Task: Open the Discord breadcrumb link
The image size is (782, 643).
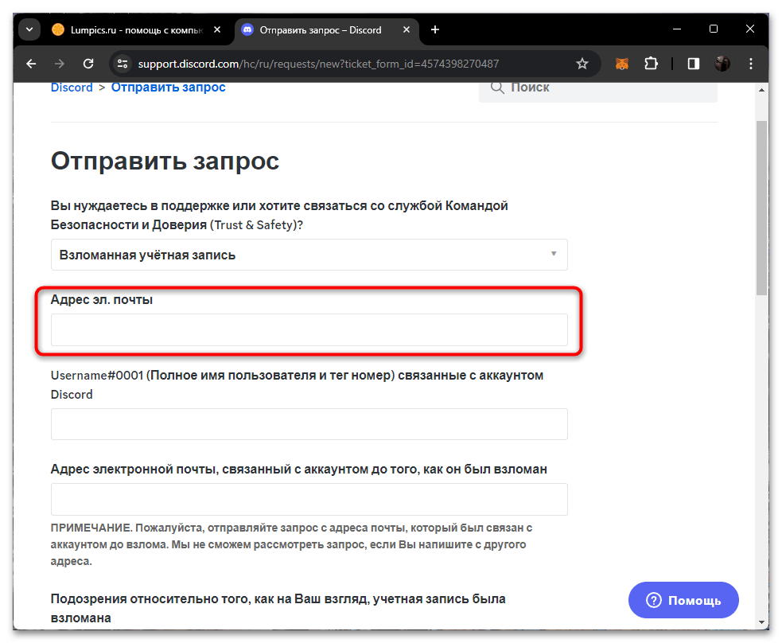Action: pyautogui.click(x=71, y=87)
